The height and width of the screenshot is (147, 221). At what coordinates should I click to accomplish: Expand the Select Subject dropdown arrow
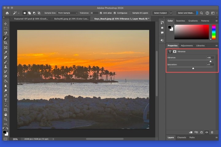(x=171, y=13)
